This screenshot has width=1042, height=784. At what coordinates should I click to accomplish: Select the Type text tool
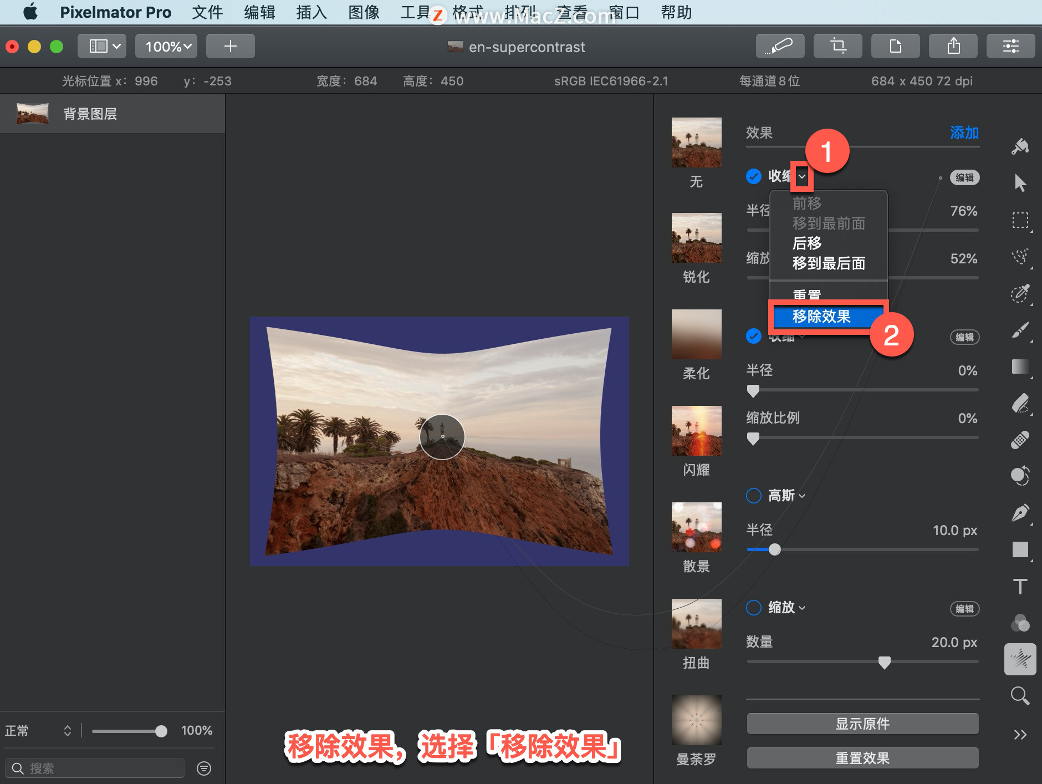pyautogui.click(x=1020, y=586)
